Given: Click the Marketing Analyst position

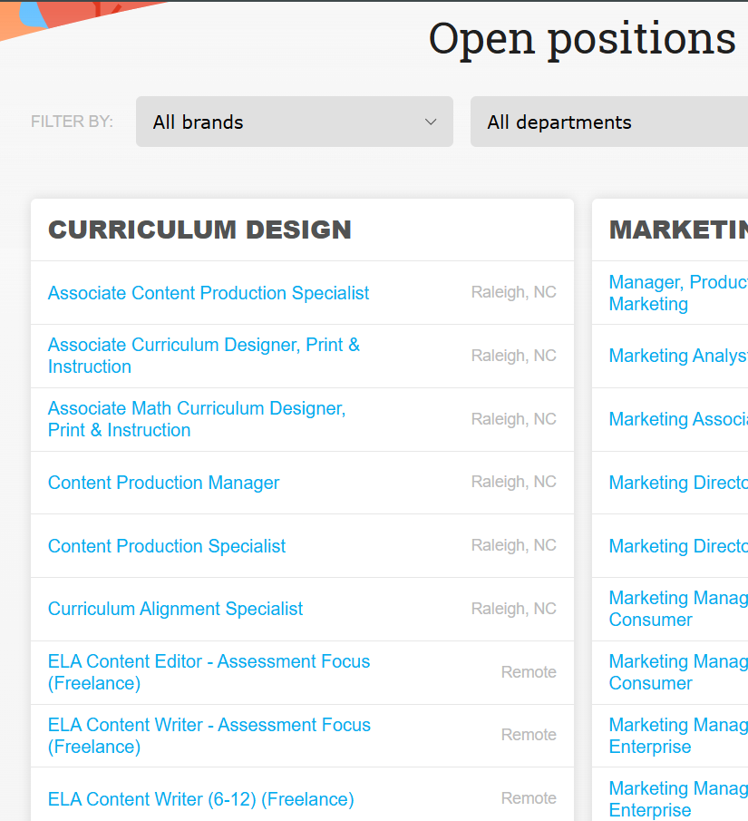Looking at the screenshot, I should pyautogui.click(x=677, y=356).
